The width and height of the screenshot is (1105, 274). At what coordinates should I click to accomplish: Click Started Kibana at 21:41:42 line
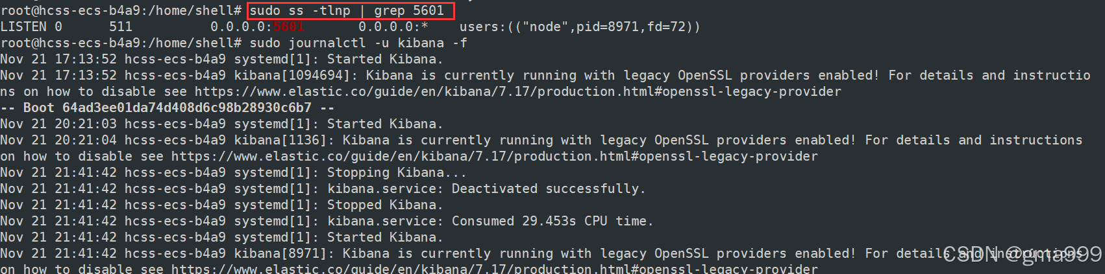click(384, 237)
